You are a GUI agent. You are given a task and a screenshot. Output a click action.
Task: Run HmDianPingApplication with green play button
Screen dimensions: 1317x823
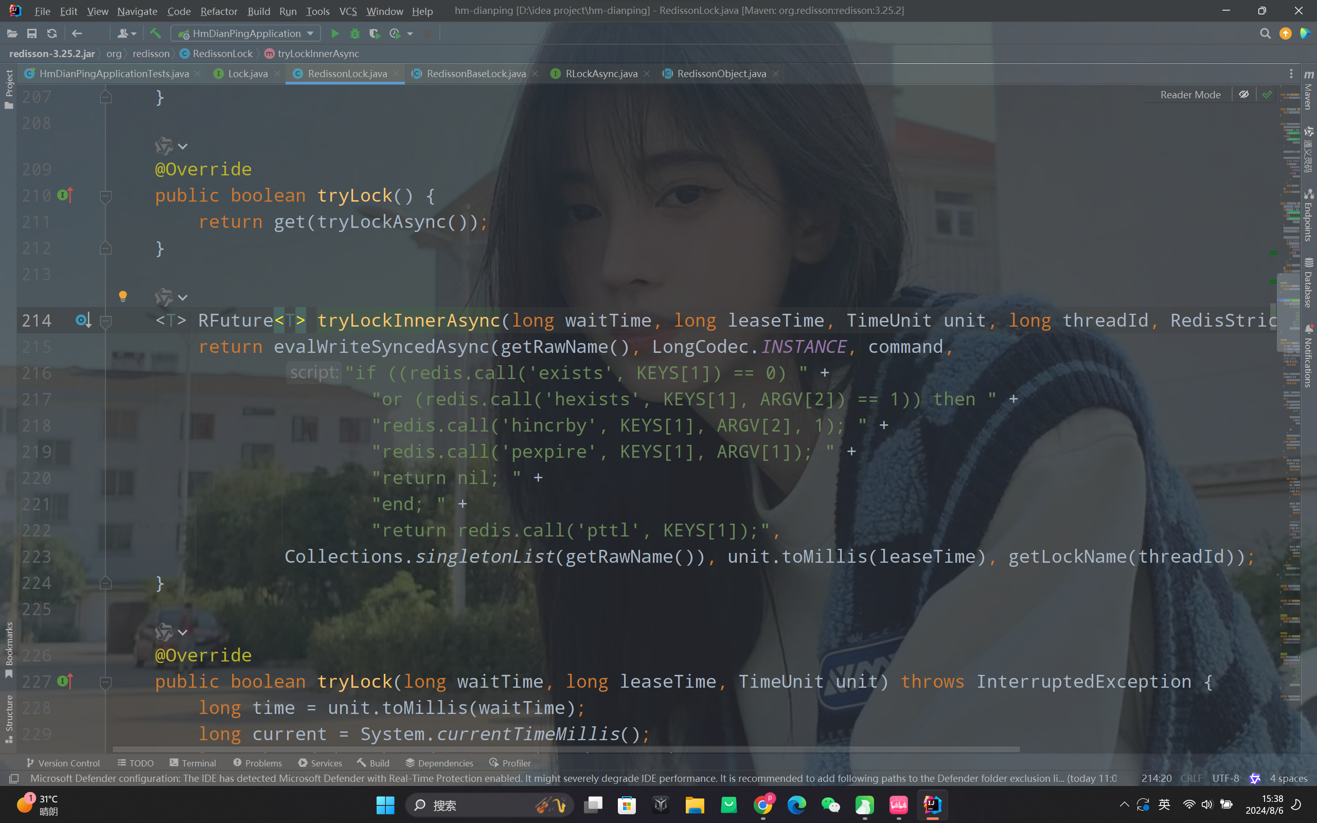[335, 34]
